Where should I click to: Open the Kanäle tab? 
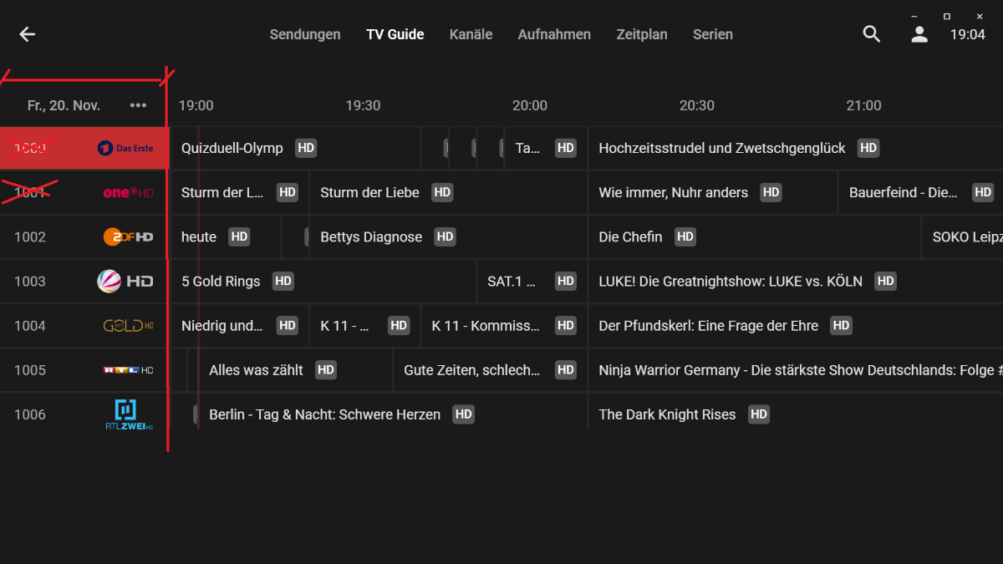471,34
